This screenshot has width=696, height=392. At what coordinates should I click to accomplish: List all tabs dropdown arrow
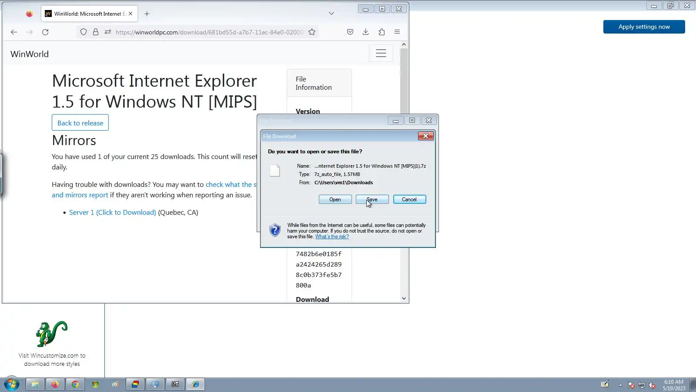click(x=331, y=14)
